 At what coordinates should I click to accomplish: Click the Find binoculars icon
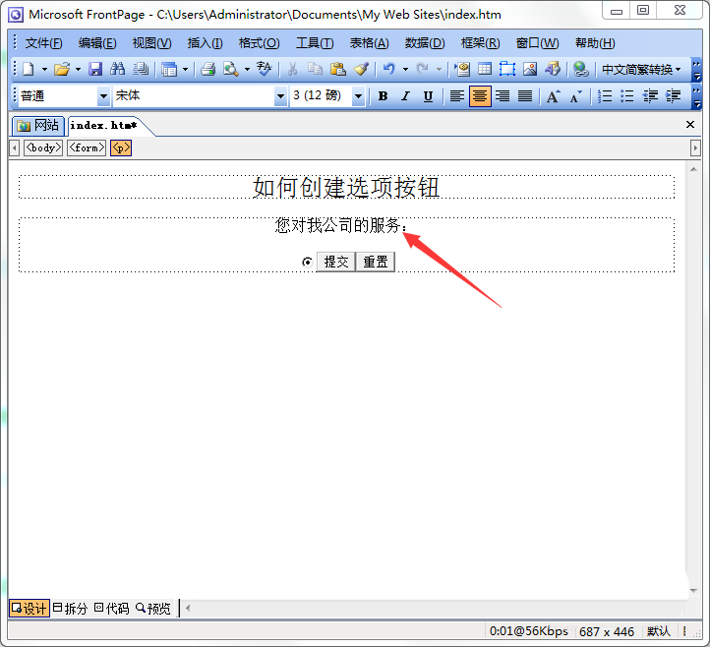118,69
